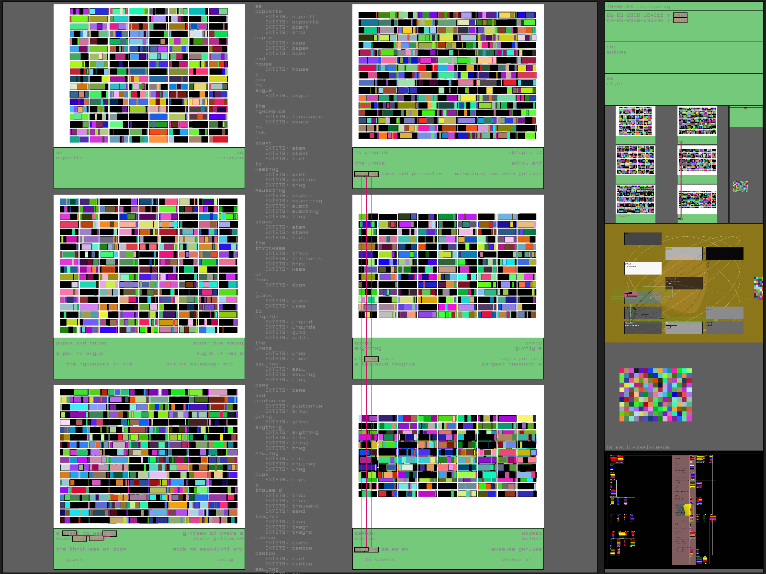Select the white node in the olive graph
Viewport: 766px width, 574px height.
coord(642,268)
